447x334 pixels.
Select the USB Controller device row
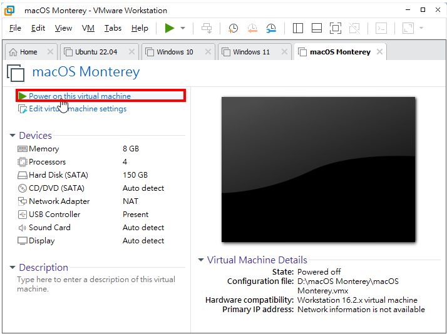click(101, 215)
